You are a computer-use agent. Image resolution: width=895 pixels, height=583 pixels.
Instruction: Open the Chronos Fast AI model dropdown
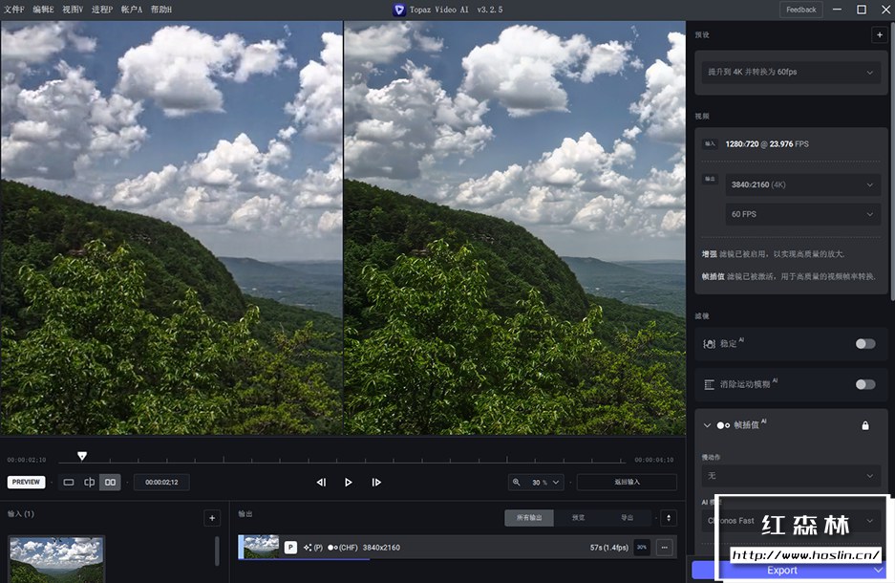pos(791,521)
